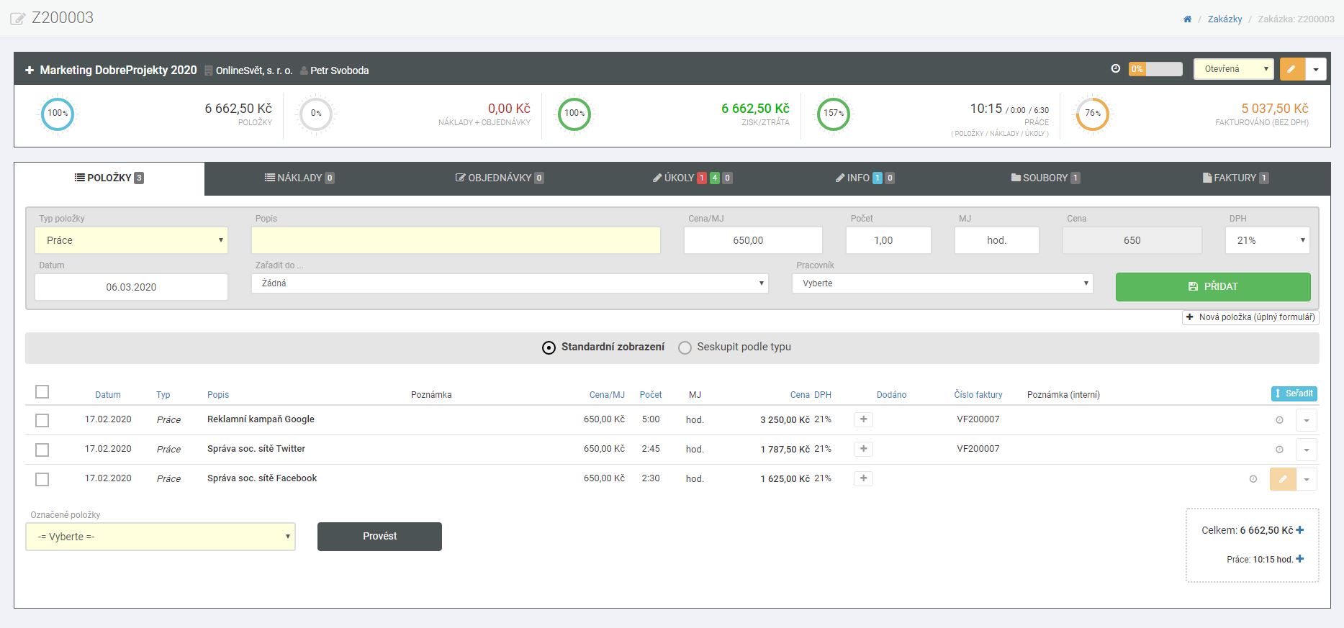Click Dodáno plus for Správa soc. sítě Facebook

tap(863, 478)
